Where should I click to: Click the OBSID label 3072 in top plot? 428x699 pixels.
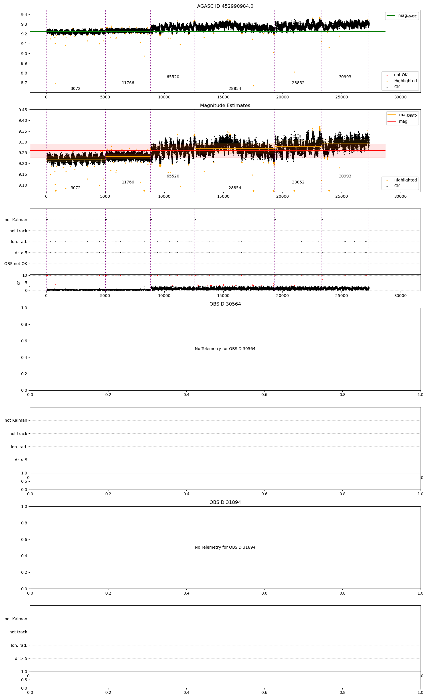[76, 88]
